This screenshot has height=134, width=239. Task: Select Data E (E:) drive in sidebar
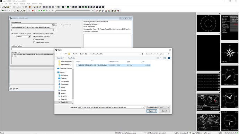pos(64,102)
